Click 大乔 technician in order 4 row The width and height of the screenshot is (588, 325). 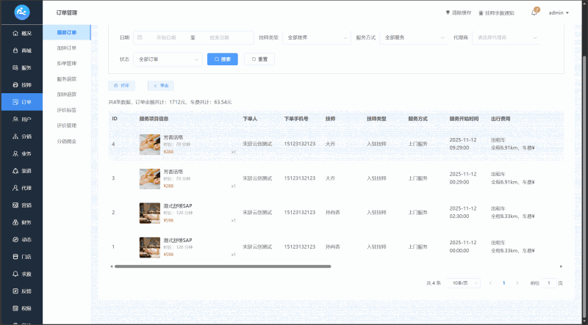pyautogui.click(x=330, y=144)
